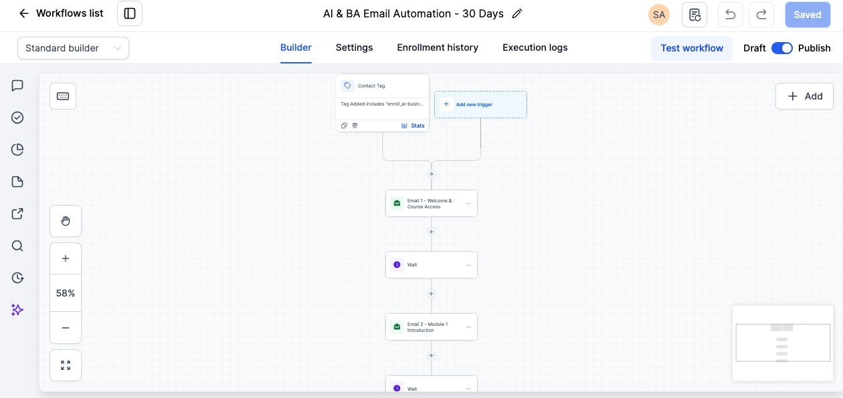Toggle the Draft/Publish switch
This screenshot has width=843, height=398.
pos(782,48)
